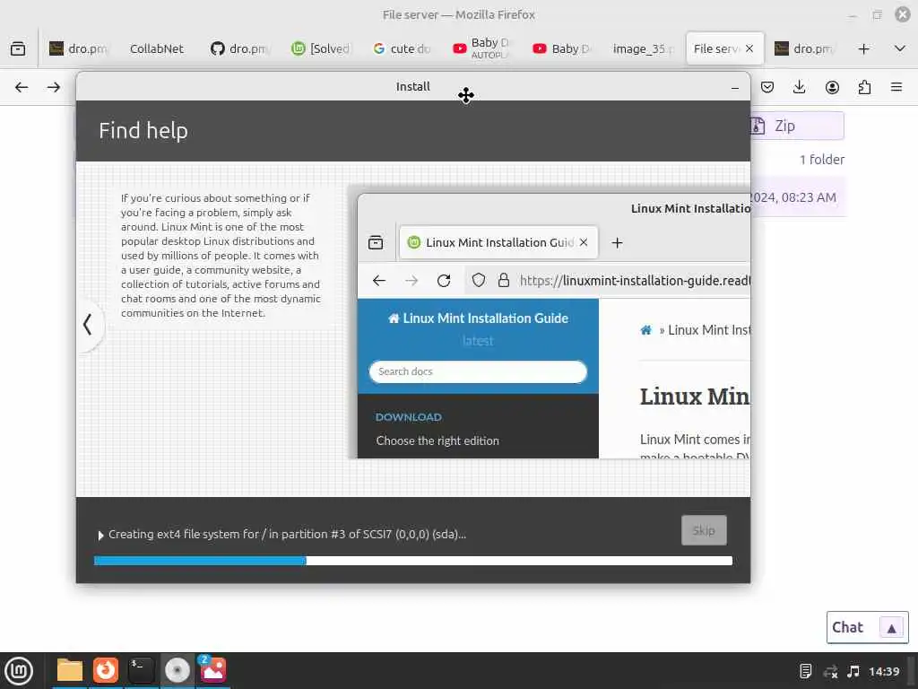Open Linux Mint start menu
Screen dimensions: 918x689
pos(19,671)
